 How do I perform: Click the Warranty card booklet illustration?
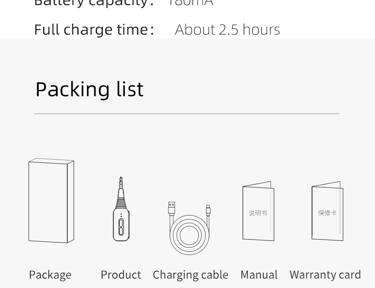click(x=327, y=211)
